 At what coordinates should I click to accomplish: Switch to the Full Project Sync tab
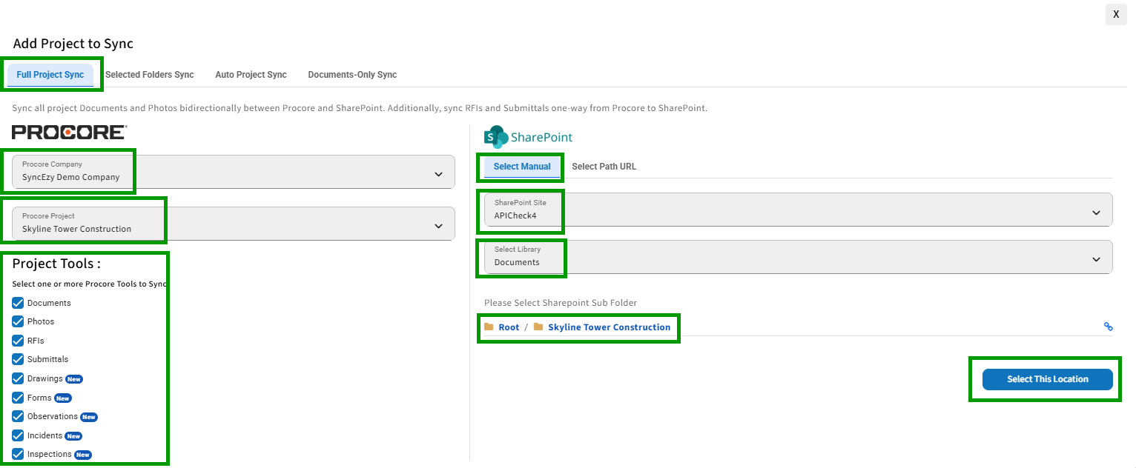tap(50, 75)
